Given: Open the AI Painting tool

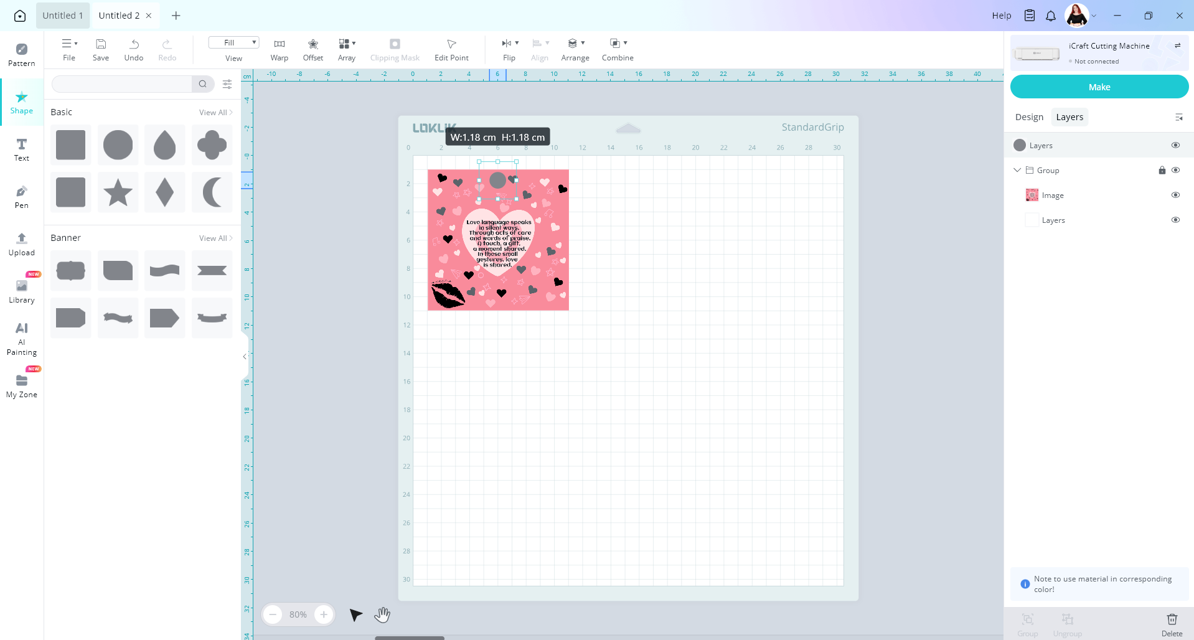Looking at the screenshot, I should [x=22, y=338].
